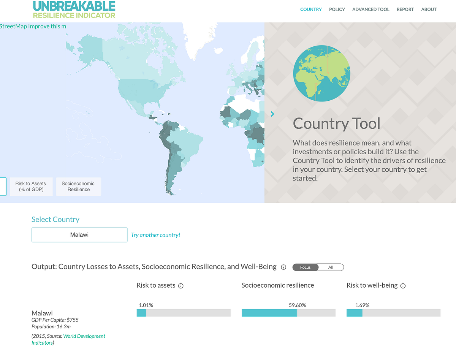This screenshot has width=456, height=353.
Task: Click the ABOUT navigation item
Action: click(429, 9)
